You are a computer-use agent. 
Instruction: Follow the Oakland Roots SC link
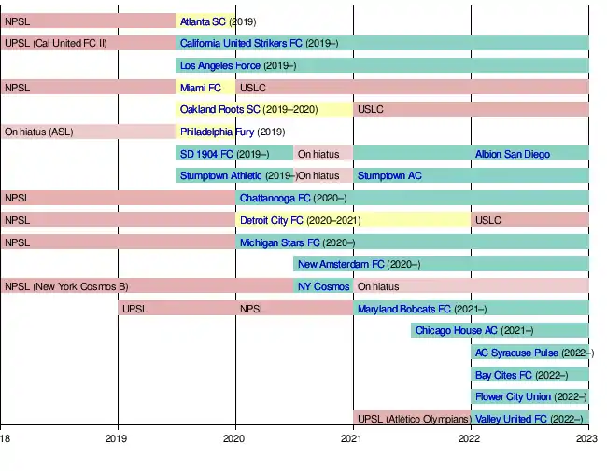point(219,110)
